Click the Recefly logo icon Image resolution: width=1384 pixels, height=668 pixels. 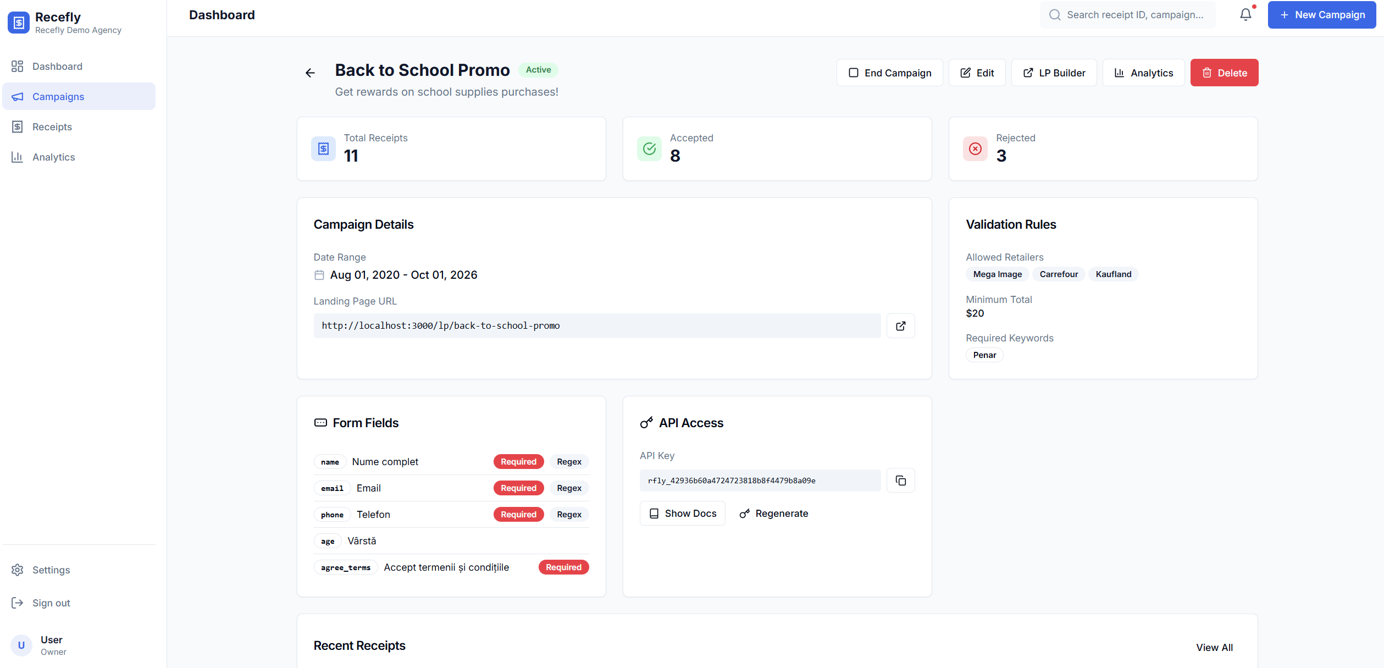(x=18, y=23)
